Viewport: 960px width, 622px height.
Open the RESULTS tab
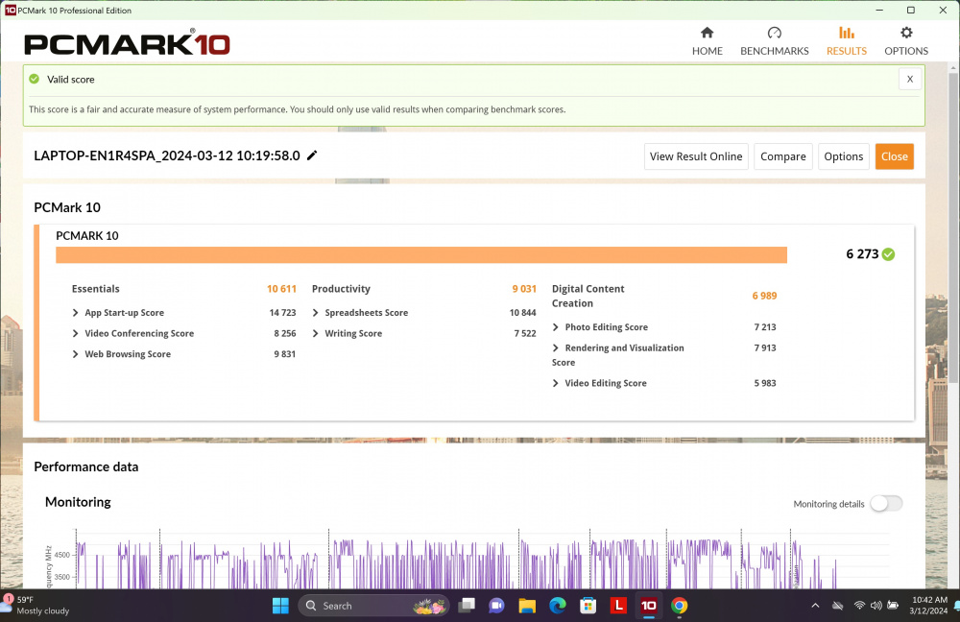846,41
